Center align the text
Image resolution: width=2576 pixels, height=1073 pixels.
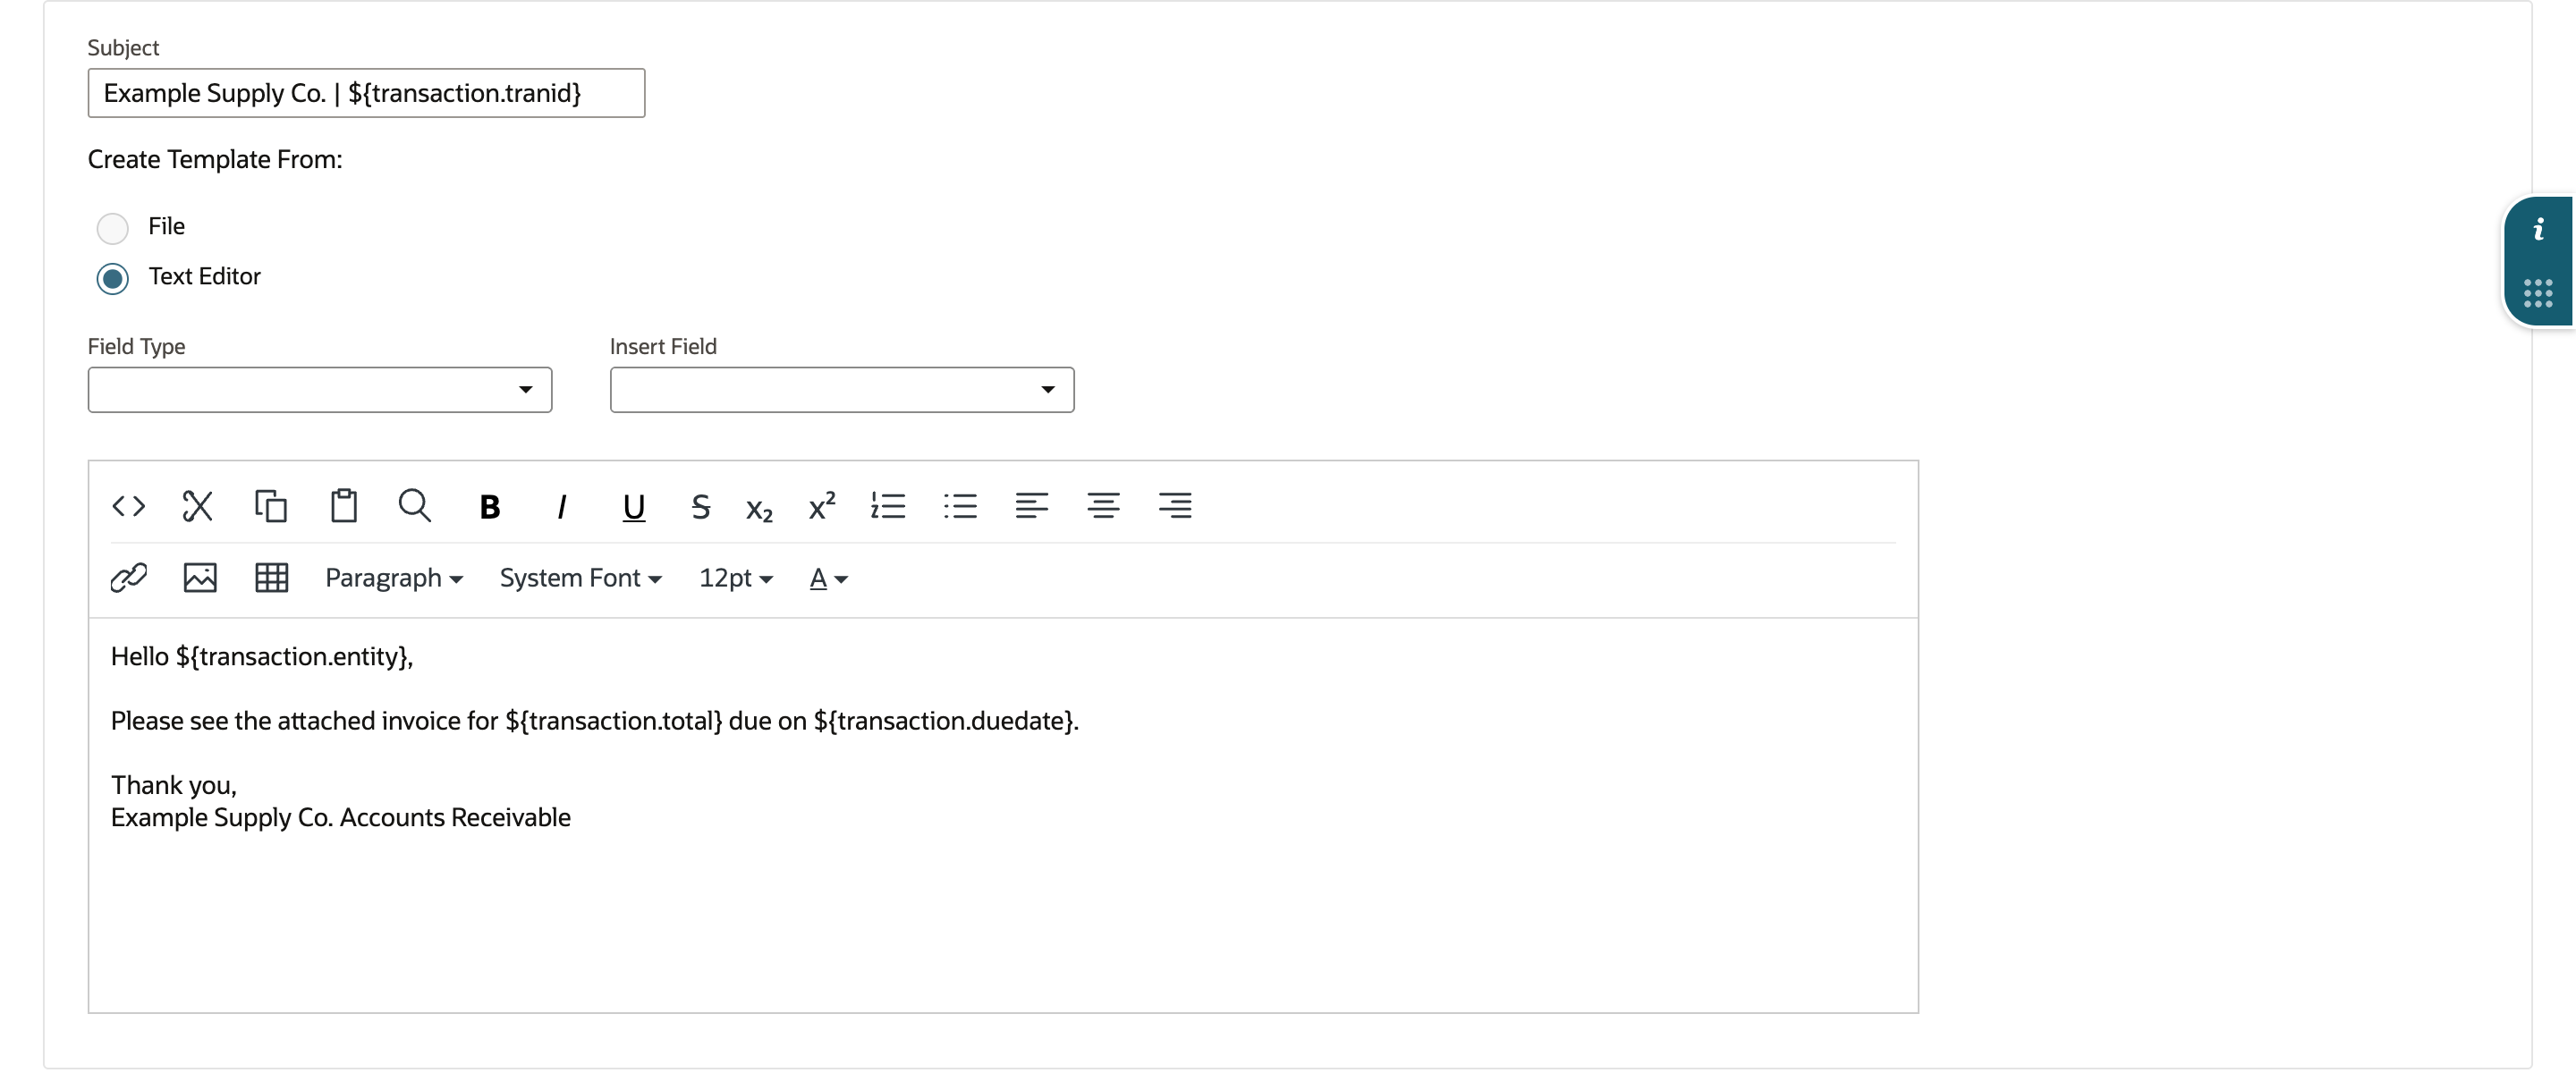(1104, 506)
